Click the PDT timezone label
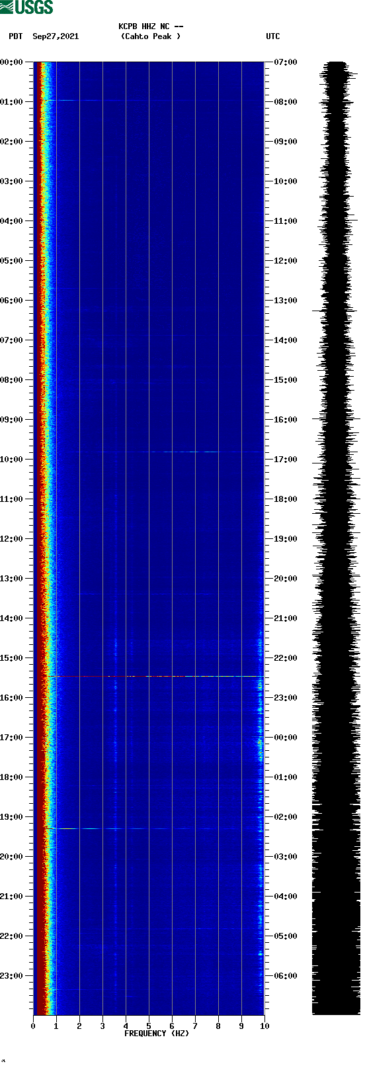365x1068 pixels. pos(15,36)
